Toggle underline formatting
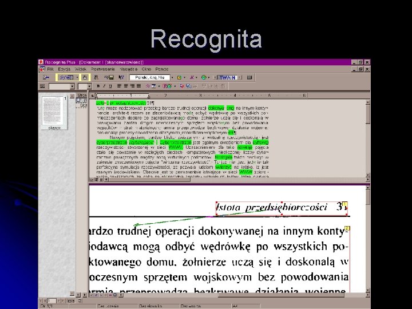Screen dimensions: 412x309 [x=110, y=86]
